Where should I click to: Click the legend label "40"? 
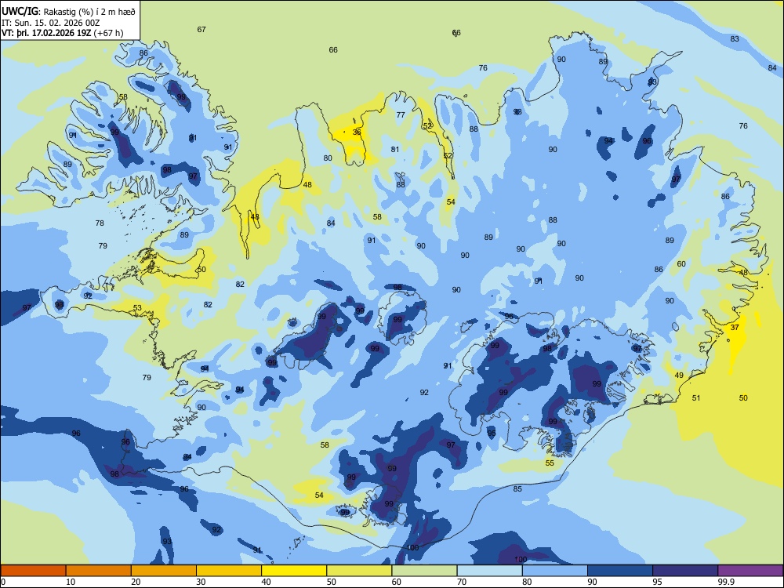pos(266,582)
